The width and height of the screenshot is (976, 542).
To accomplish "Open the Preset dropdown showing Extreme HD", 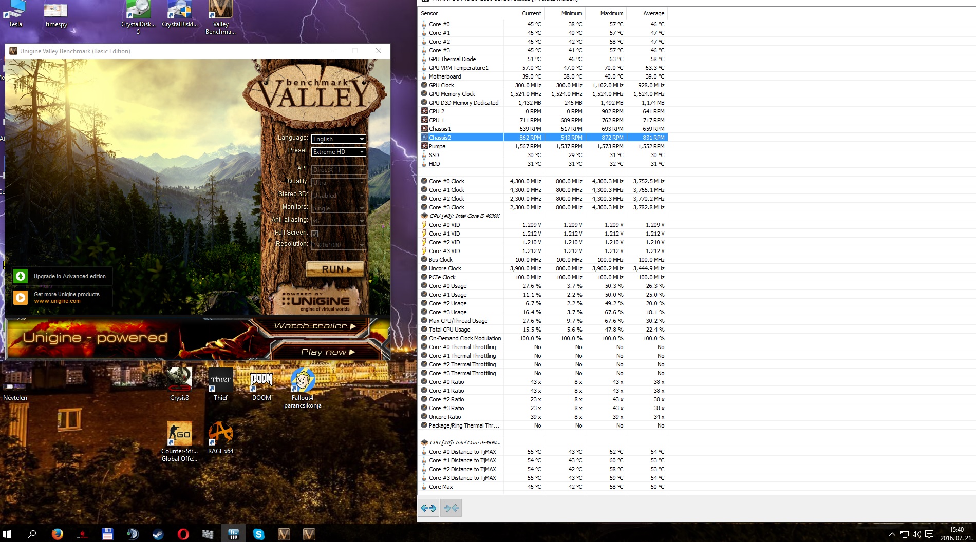I will (x=339, y=152).
